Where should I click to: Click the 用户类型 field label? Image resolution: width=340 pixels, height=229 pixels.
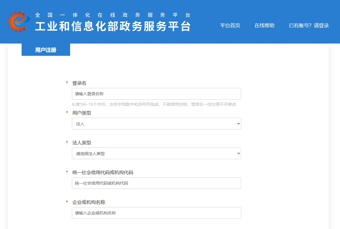tap(81, 113)
